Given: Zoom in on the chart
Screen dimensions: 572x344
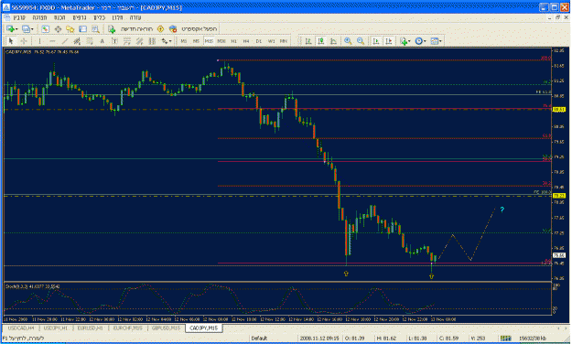Looking at the screenshot, I should [348, 41].
